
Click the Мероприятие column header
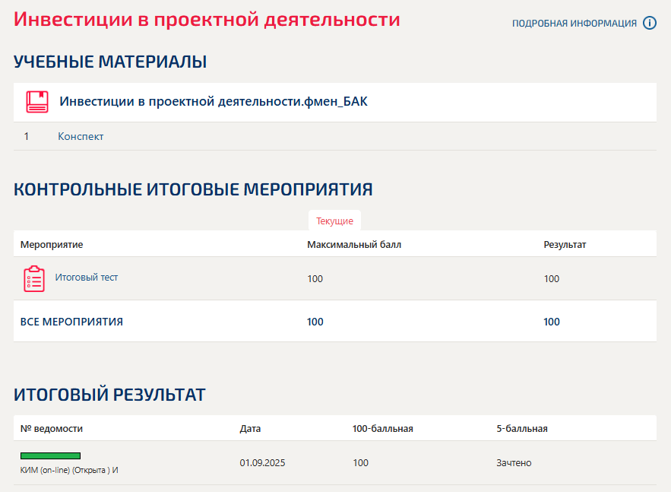pyautogui.click(x=52, y=245)
